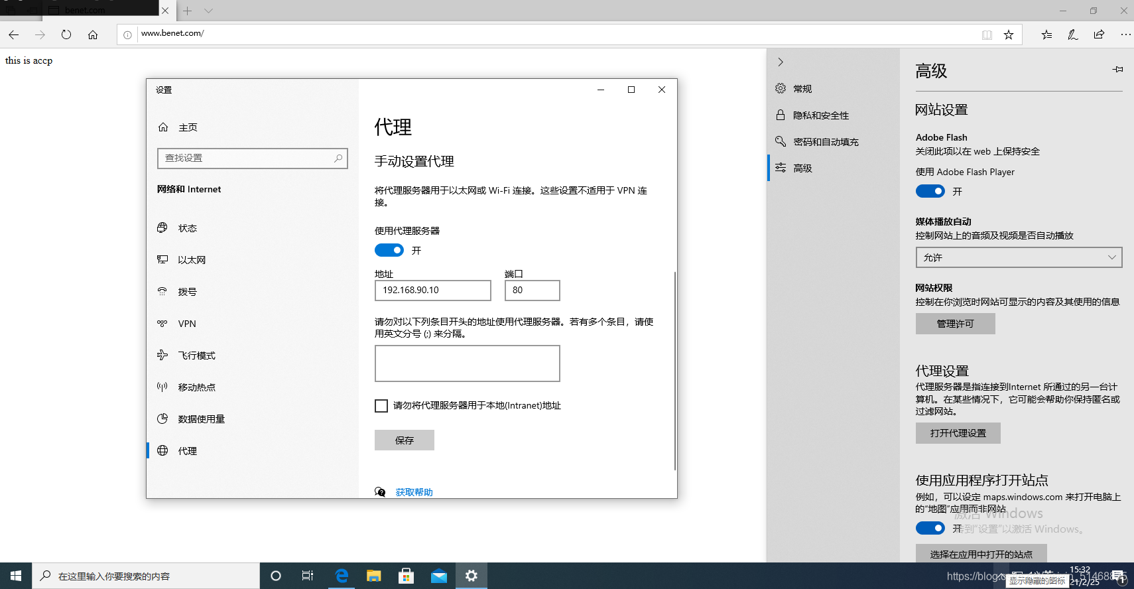Toggle the Use a proxy server switch

pyautogui.click(x=389, y=250)
